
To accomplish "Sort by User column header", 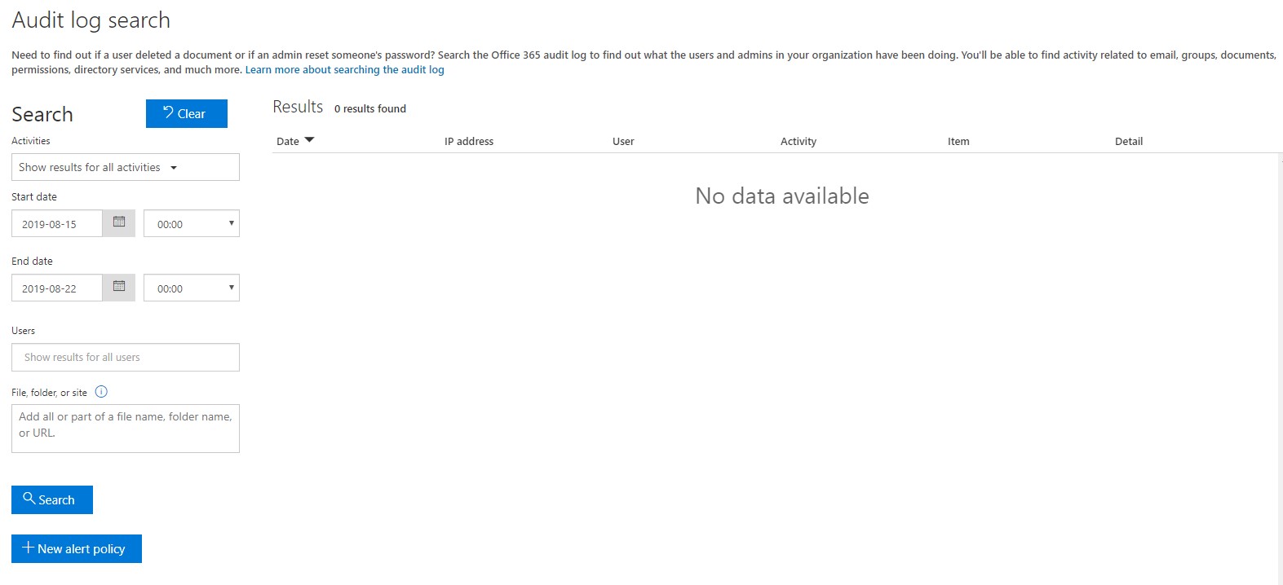I will point(623,141).
